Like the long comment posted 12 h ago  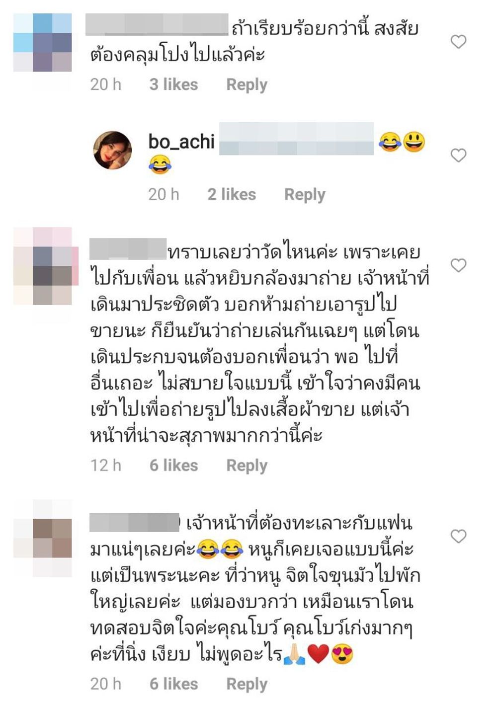(458, 265)
